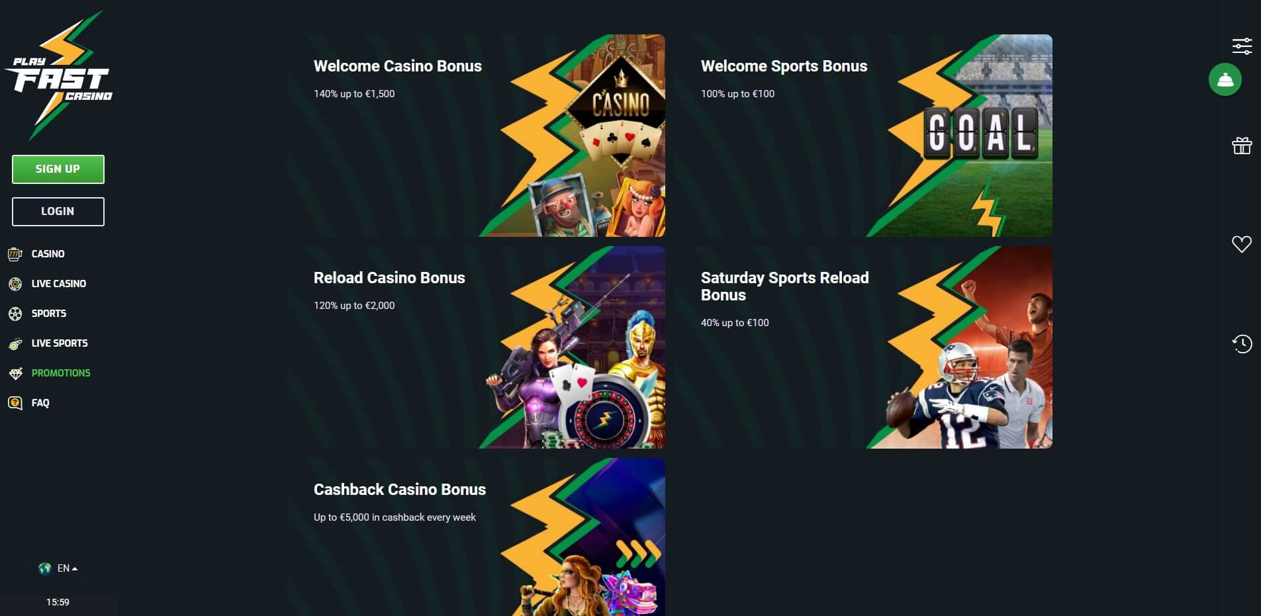Viewport: 1261px width, 616px height.
Task: Click the Play Fast Casino logo
Action: point(58,75)
